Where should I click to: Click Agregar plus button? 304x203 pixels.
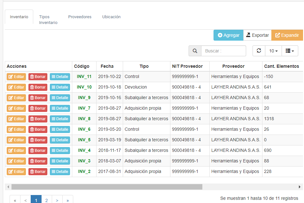click(x=228, y=35)
